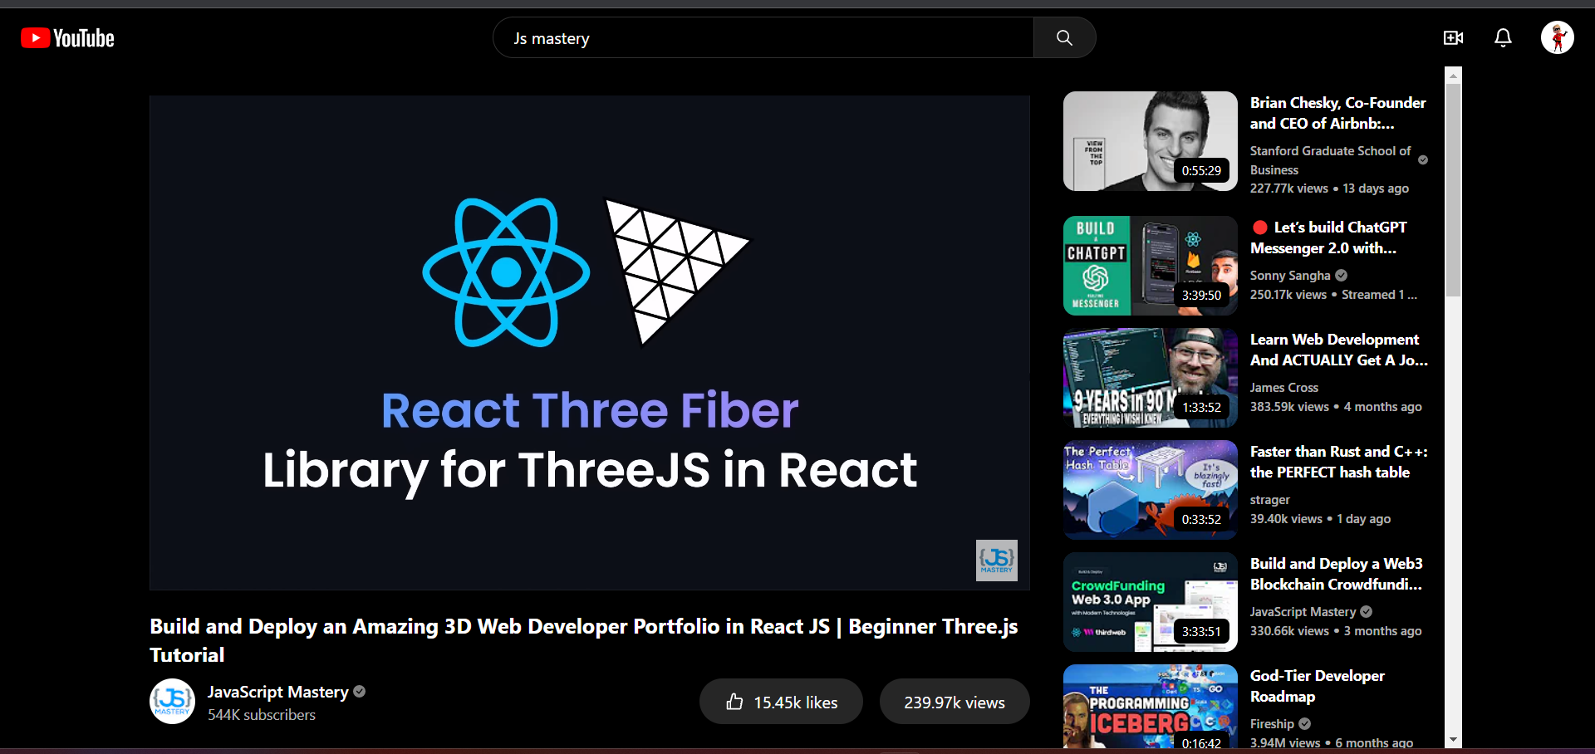Click verified badge next to JavaScript Mastery channel name
This screenshot has height=754, width=1595.
tap(360, 691)
